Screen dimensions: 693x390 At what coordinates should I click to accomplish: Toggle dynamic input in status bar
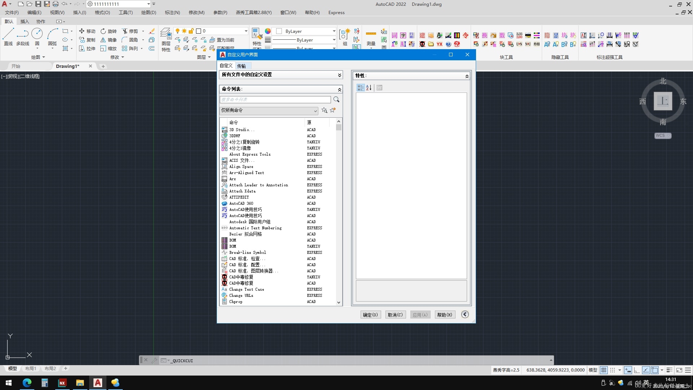tap(628, 370)
